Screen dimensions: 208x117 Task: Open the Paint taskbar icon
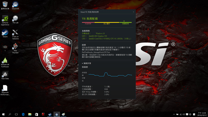(63, 114)
